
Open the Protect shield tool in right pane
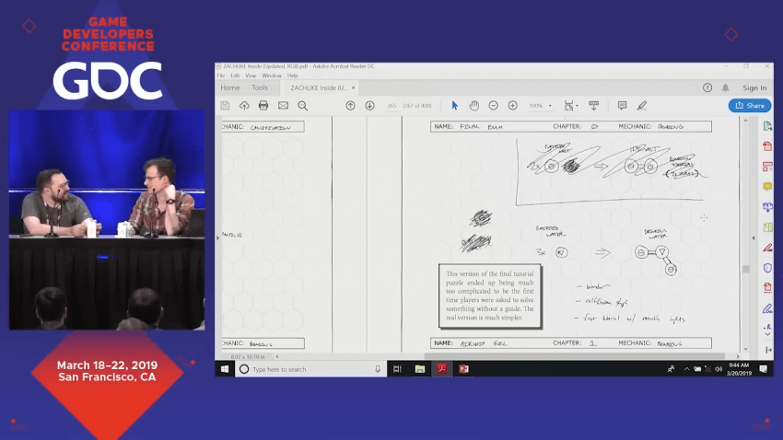point(767,268)
